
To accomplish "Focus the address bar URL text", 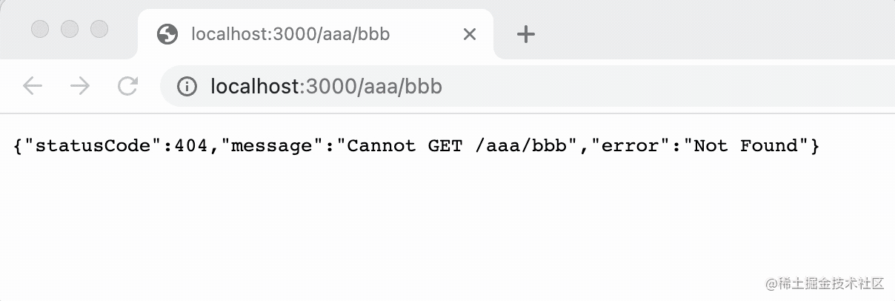I will pyautogui.click(x=326, y=87).
